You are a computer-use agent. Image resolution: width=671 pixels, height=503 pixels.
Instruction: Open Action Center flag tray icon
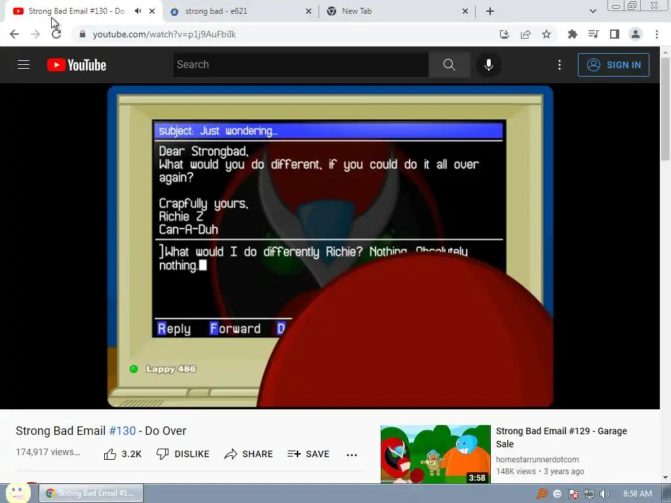(573, 494)
